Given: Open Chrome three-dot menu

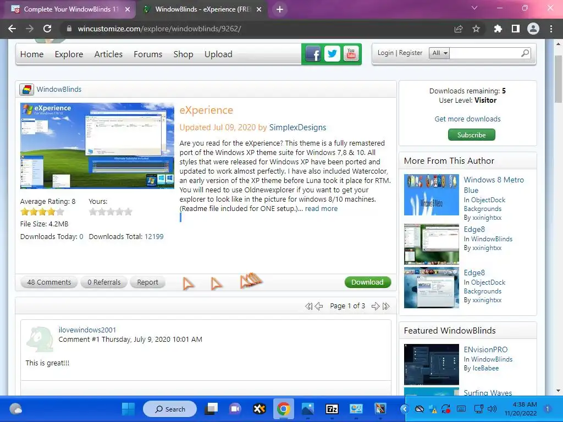Looking at the screenshot, I should tap(551, 29).
